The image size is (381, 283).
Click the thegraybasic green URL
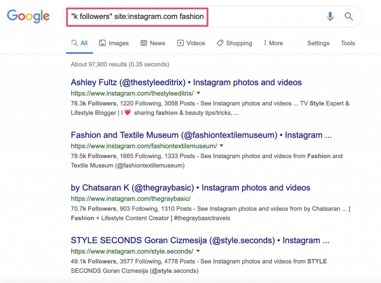tap(131, 199)
